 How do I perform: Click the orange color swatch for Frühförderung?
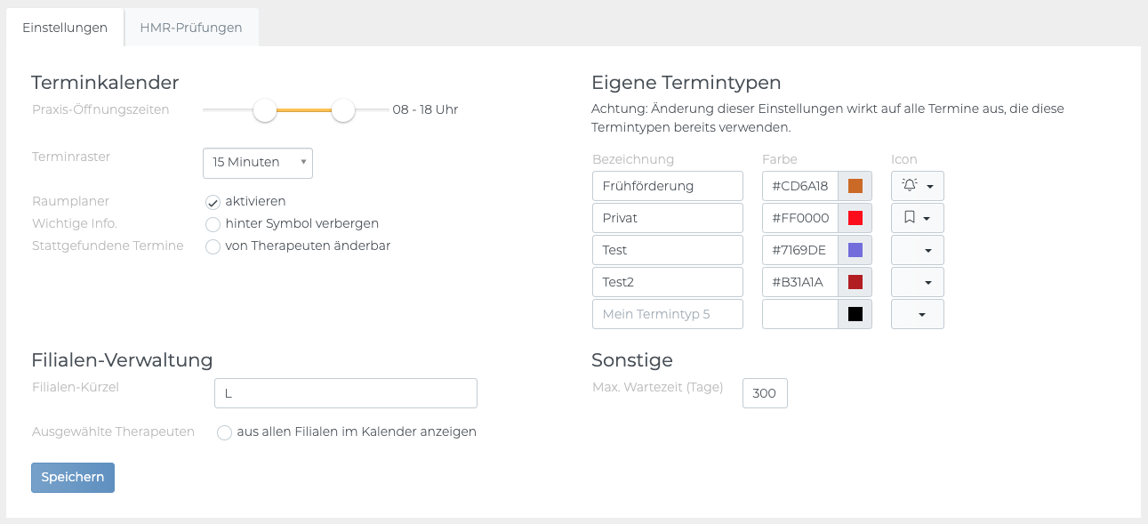tap(855, 186)
